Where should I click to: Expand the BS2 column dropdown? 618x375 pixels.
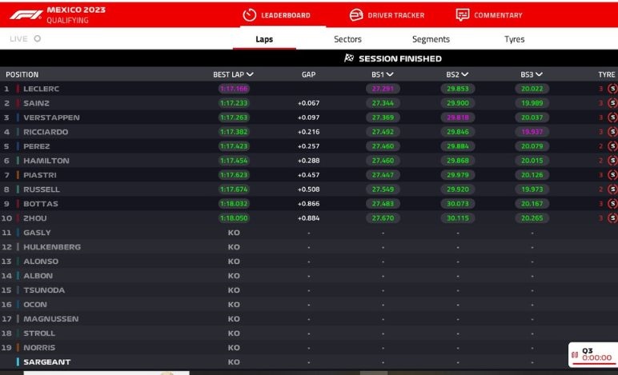coord(464,74)
